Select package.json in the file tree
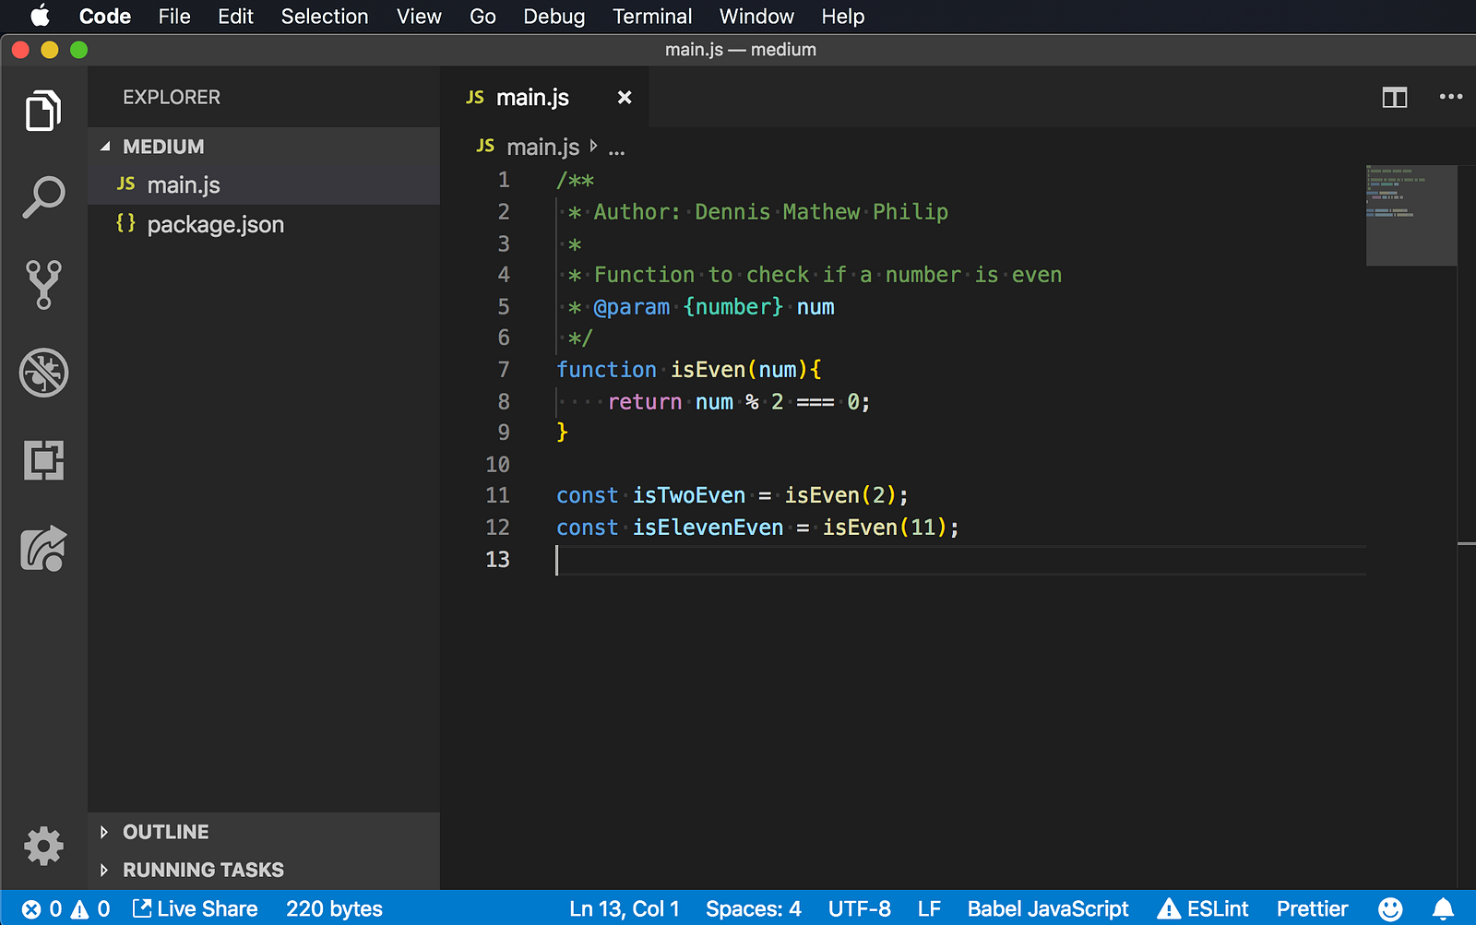Image resolution: width=1476 pixels, height=925 pixels. pos(215,225)
